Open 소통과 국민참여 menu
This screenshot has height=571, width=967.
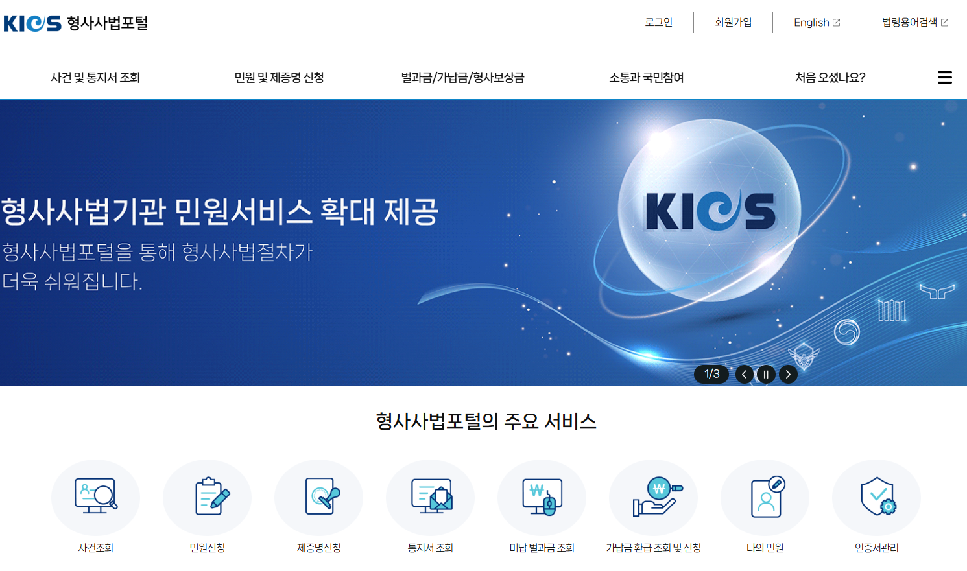click(647, 78)
